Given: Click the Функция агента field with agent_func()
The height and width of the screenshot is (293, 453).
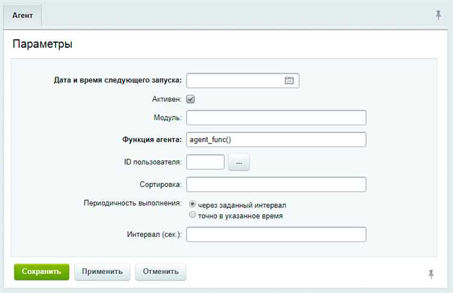Looking at the screenshot, I should (x=276, y=140).
